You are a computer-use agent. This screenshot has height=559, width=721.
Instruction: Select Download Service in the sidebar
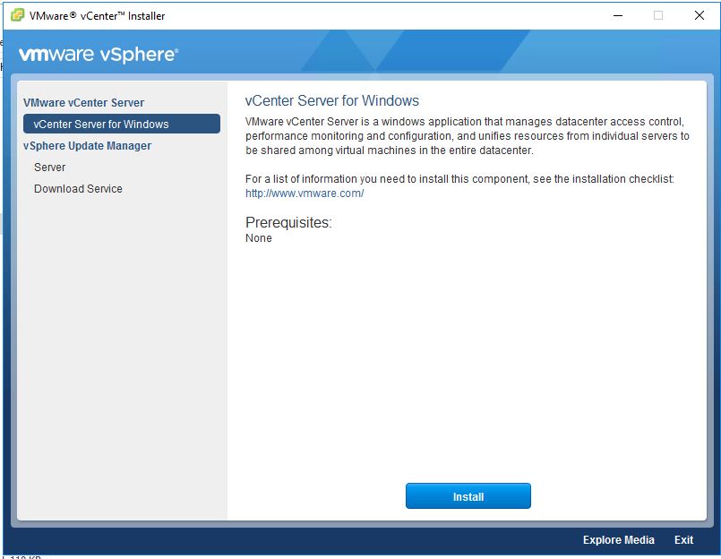click(78, 189)
